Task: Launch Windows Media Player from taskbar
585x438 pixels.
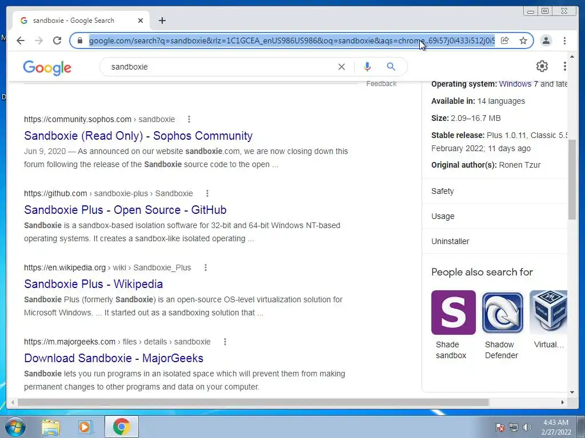Action: coord(85,427)
